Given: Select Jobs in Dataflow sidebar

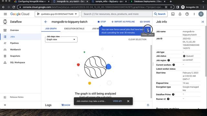Looking at the screenshot, I should coord(21,37).
